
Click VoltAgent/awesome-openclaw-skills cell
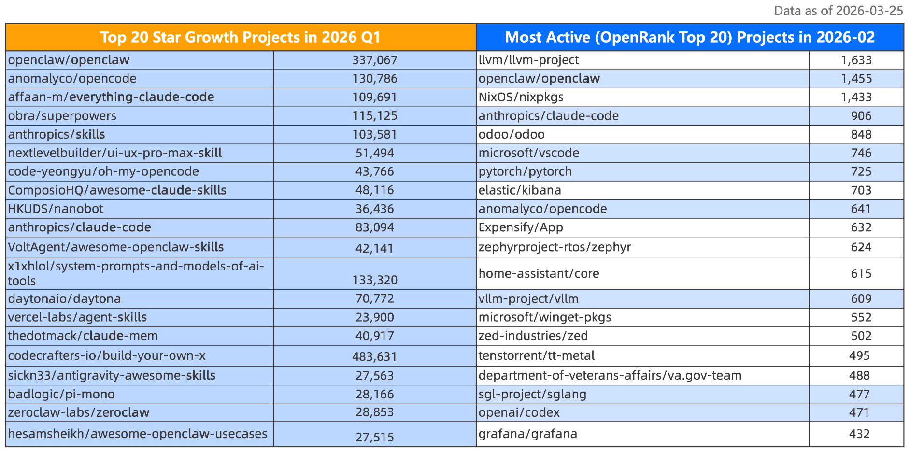tap(140, 247)
